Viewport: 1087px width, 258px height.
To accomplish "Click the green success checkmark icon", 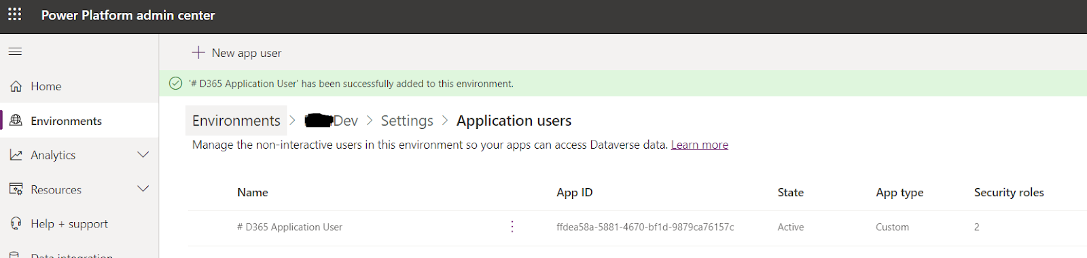I will click(175, 84).
